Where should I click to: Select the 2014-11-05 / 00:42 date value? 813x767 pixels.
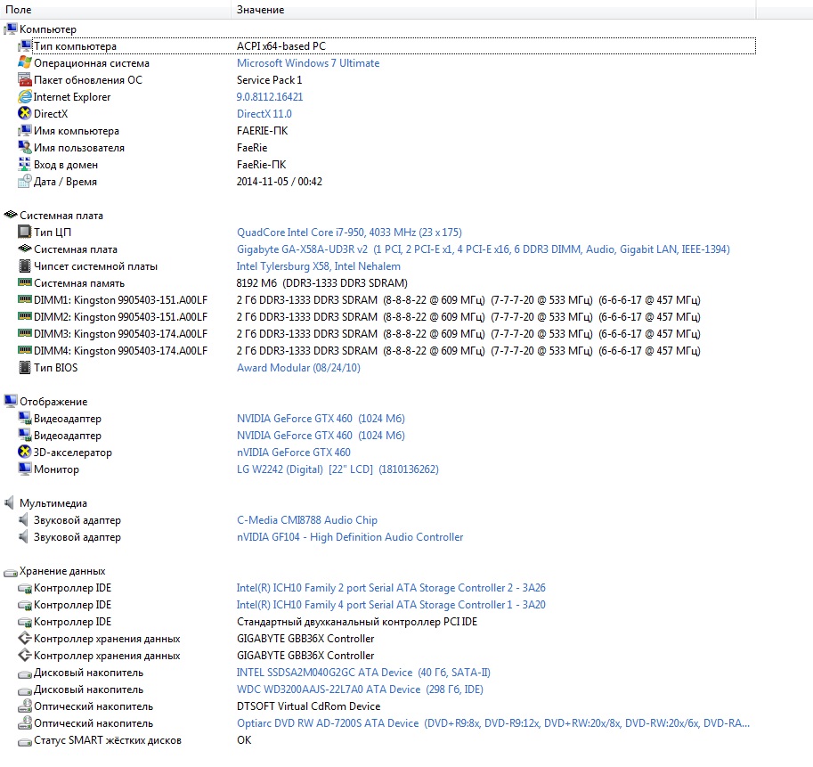(280, 181)
